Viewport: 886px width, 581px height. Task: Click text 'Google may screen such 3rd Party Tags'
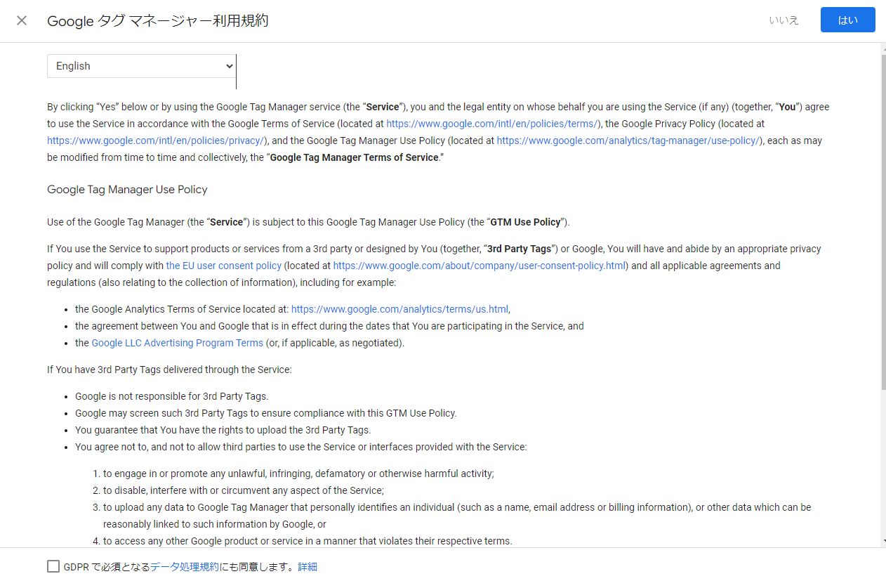265,413
